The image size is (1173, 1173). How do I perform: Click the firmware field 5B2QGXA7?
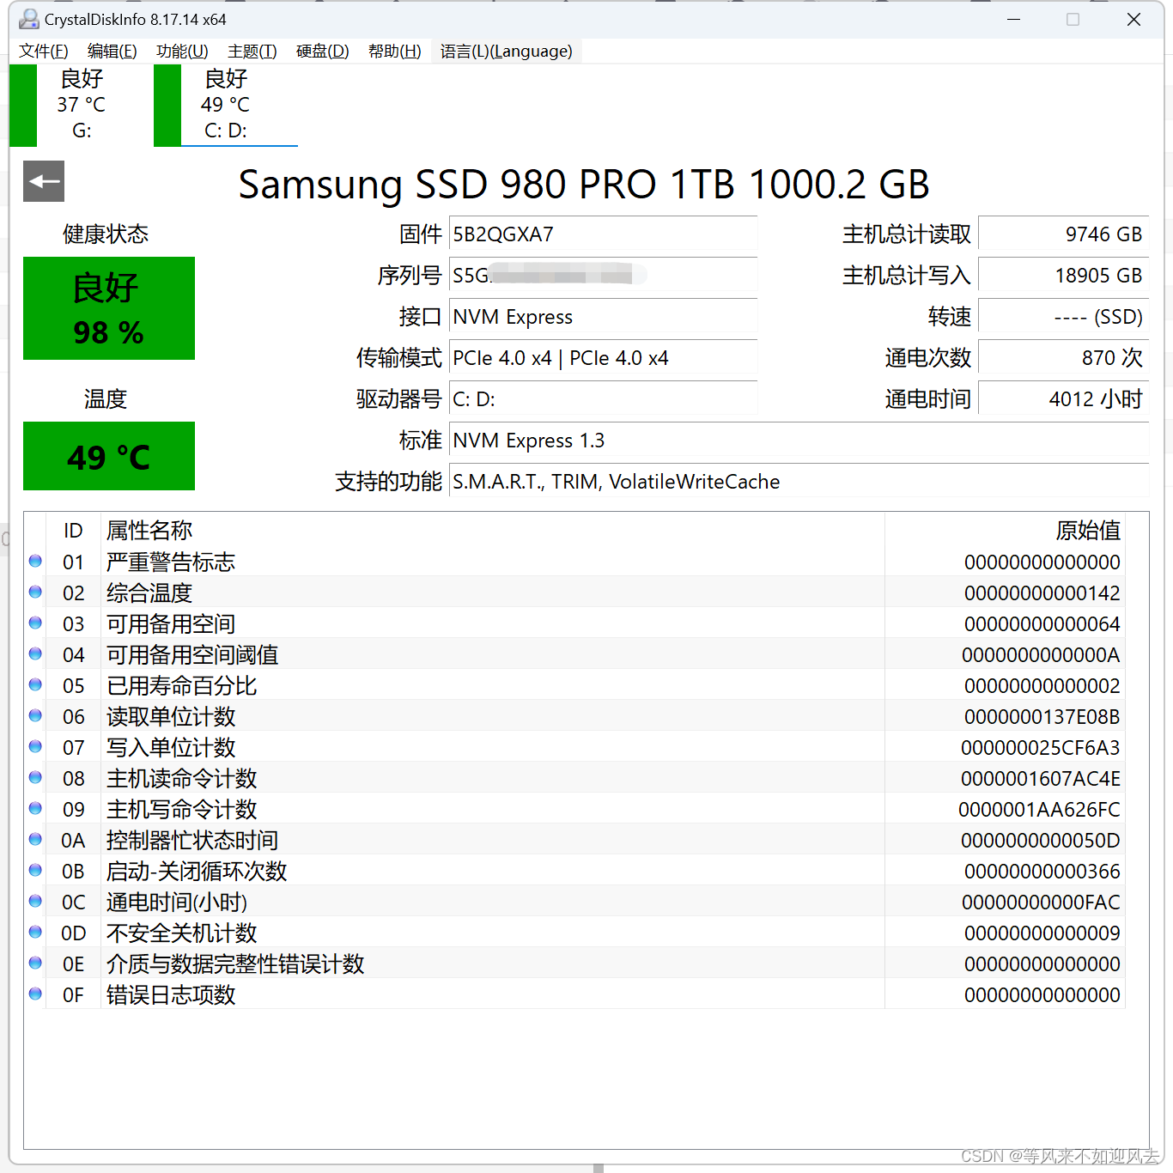pyautogui.click(x=603, y=234)
